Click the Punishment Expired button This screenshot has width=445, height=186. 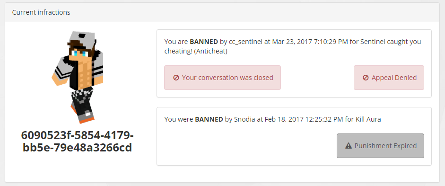380,146
